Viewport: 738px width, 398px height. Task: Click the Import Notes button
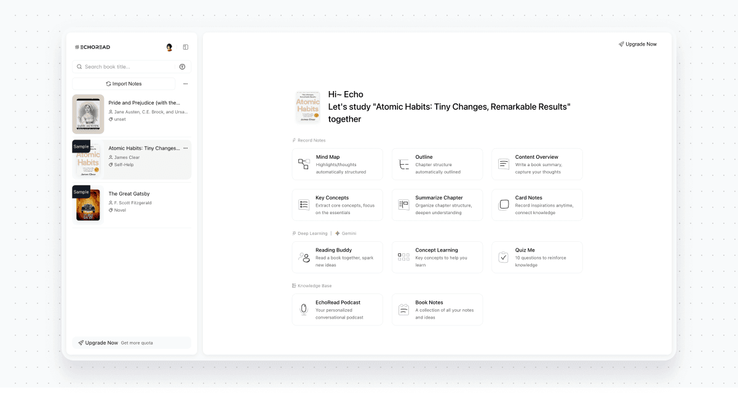124,84
